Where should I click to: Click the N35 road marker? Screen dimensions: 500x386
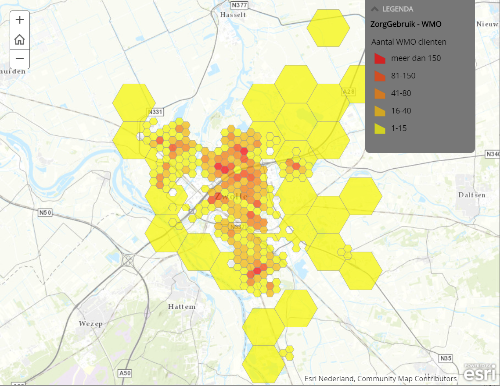445,358
